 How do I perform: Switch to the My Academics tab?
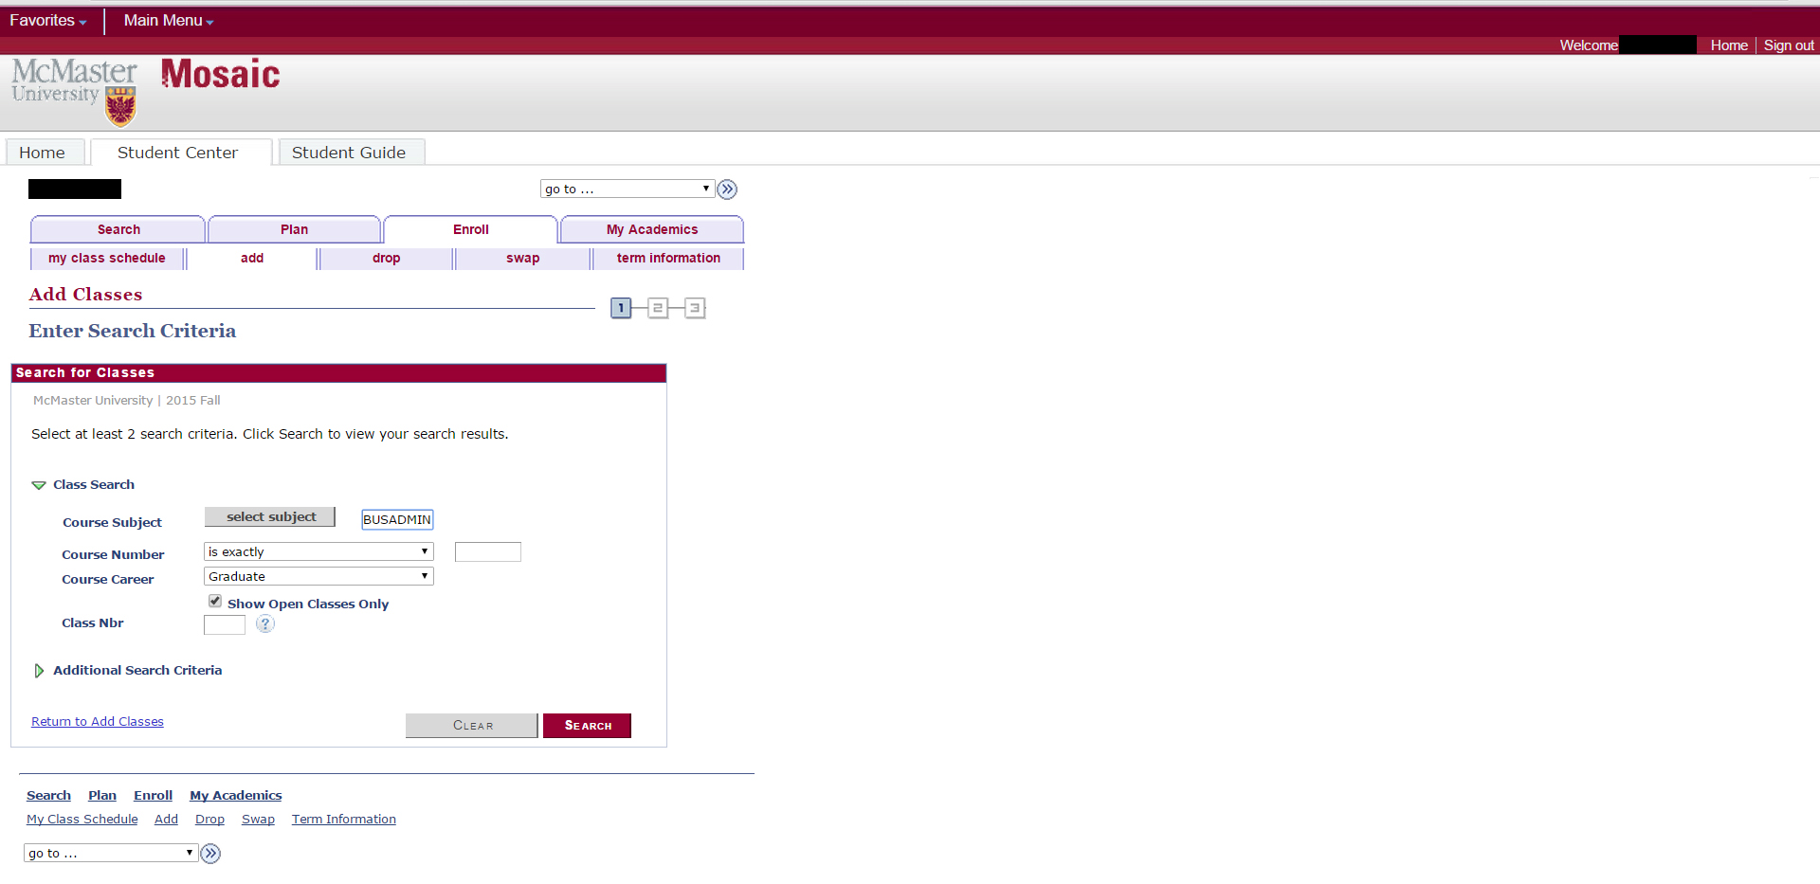click(x=651, y=229)
